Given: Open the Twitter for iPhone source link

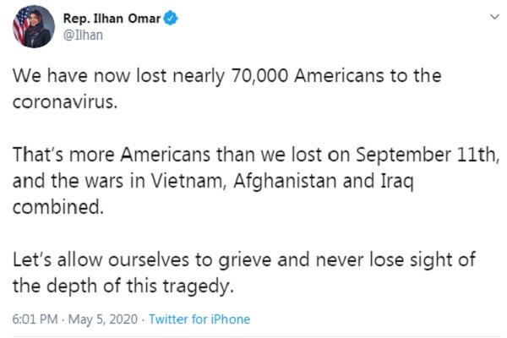Looking at the screenshot, I should coord(199,319).
